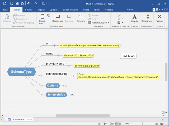
Task: Click the New document icon
Action: pos(5,3)
